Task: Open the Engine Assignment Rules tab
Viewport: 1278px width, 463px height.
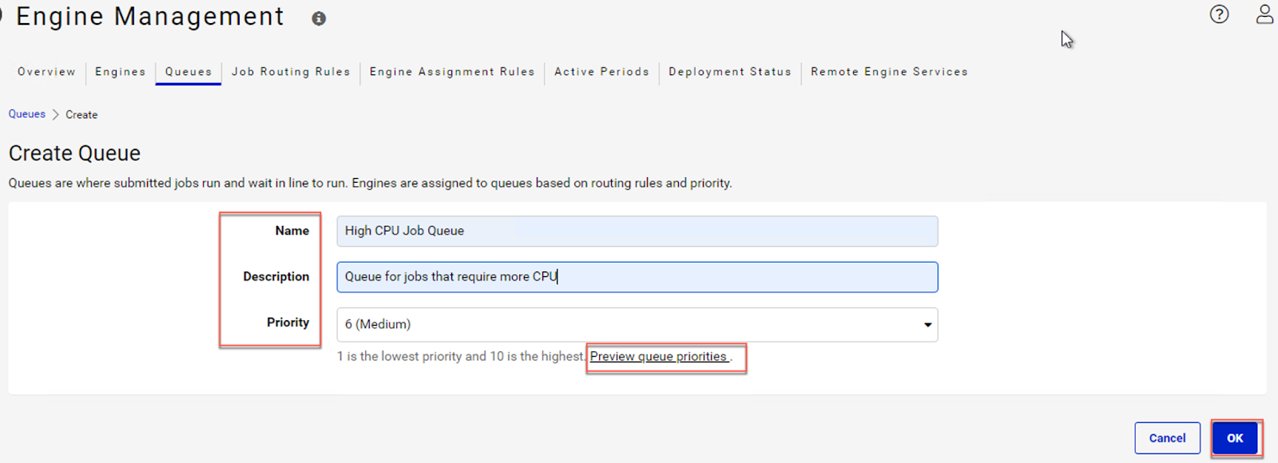Action: click(x=452, y=72)
